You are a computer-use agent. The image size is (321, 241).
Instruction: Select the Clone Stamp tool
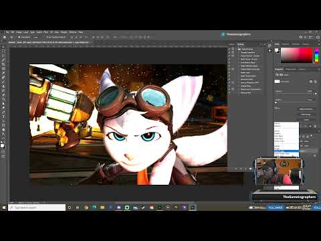click(3, 86)
